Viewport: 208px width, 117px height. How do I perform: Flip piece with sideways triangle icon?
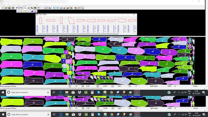pyautogui.click(x=64, y=8)
